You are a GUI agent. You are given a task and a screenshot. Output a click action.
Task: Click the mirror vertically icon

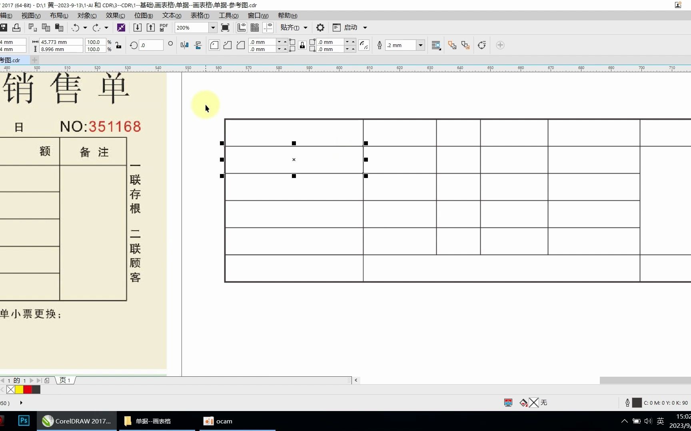(198, 45)
